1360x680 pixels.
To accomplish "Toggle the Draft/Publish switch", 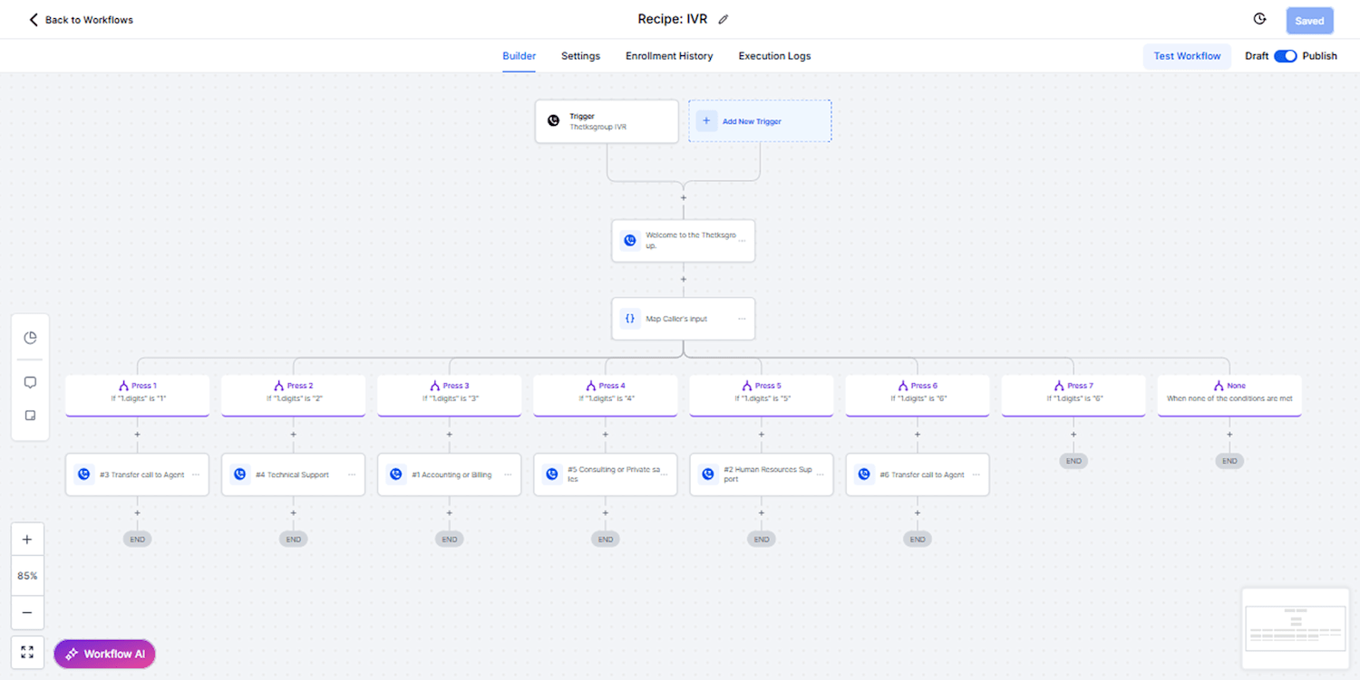I will pos(1286,56).
